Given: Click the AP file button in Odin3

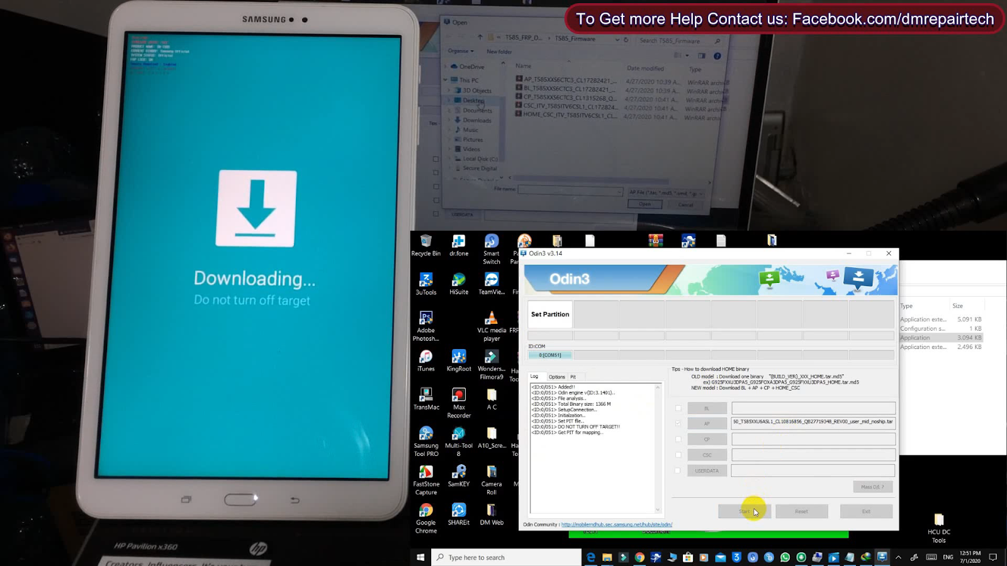Looking at the screenshot, I should coord(707,423).
